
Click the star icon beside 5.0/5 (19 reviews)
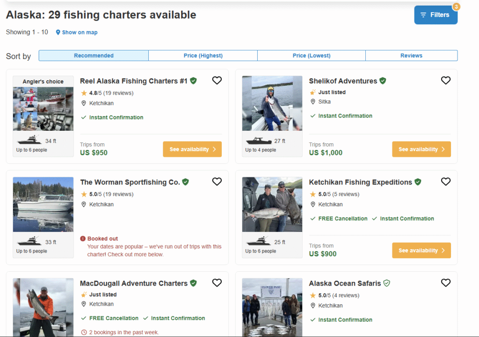[x=84, y=194]
